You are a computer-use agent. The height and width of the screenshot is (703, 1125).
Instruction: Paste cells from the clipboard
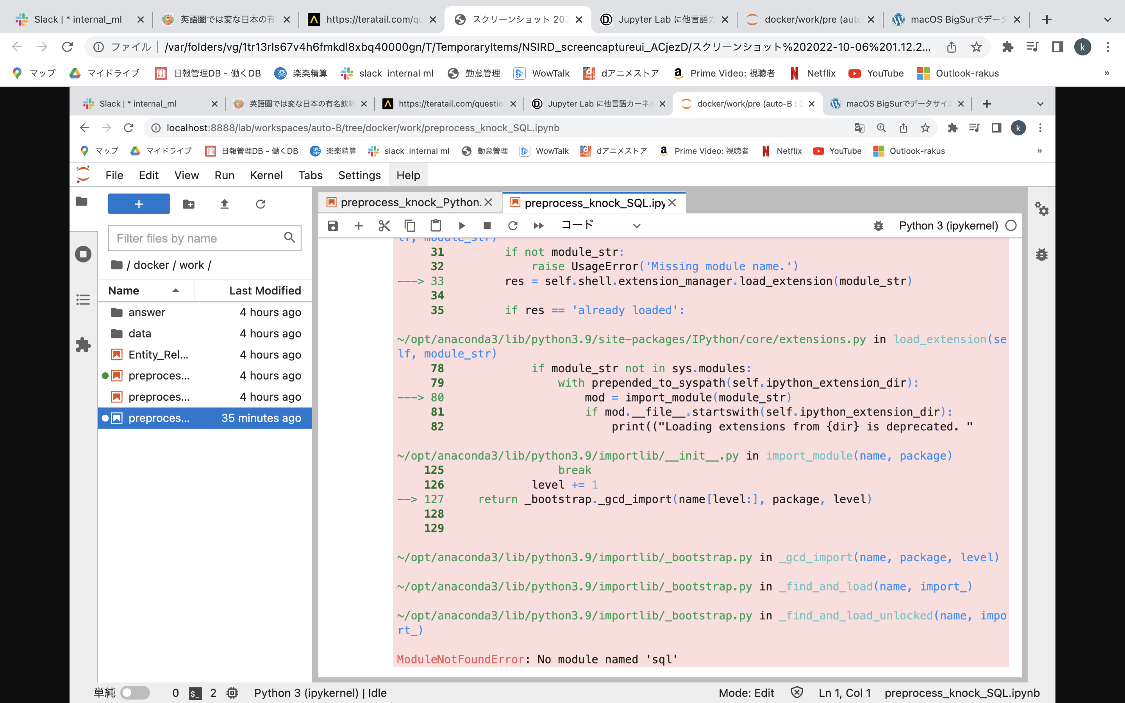click(x=436, y=225)
